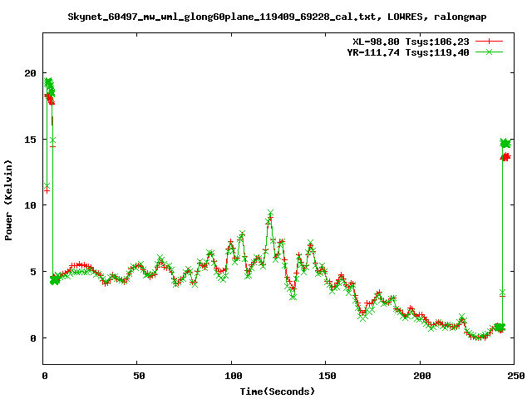Image resolution: width=532 pixels, height=399 pixels.
Task: Click the tallest peak near 120 seconds
Action: pos(270,213)
